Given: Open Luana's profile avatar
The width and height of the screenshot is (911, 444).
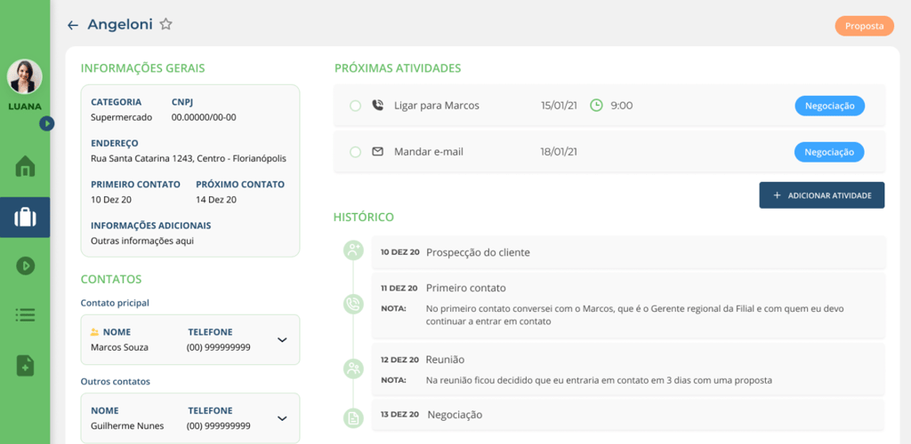Looking at the screenshot, I should (24, 76).
